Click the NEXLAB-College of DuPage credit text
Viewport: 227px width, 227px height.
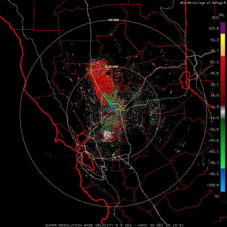pos(203,3)
